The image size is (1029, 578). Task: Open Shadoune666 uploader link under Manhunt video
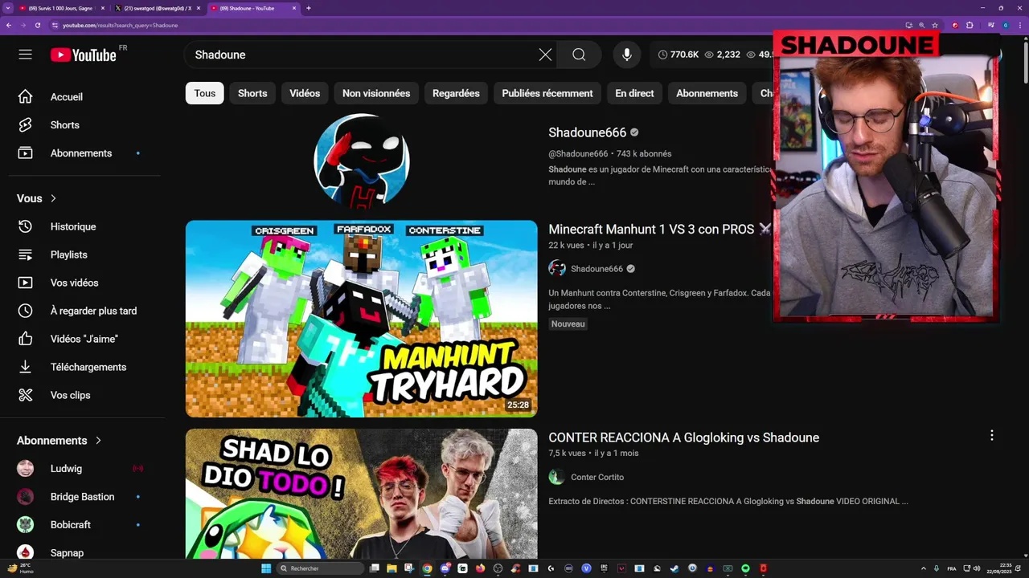pos(596,269)
